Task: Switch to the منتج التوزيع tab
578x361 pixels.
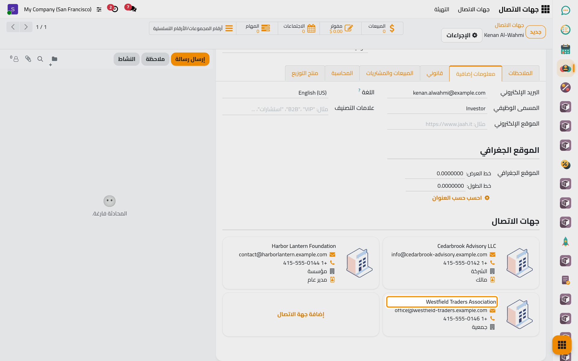Action: click(305, 73)
